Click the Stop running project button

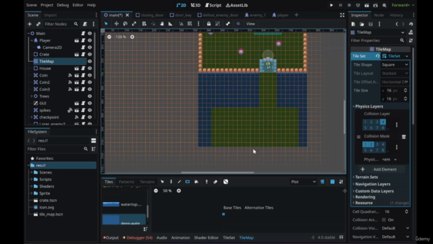[349, 5]
